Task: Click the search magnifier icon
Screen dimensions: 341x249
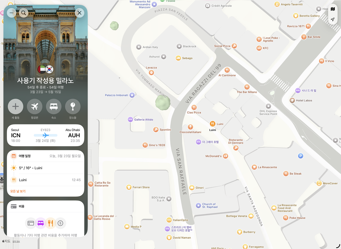Action: [23, 13]
